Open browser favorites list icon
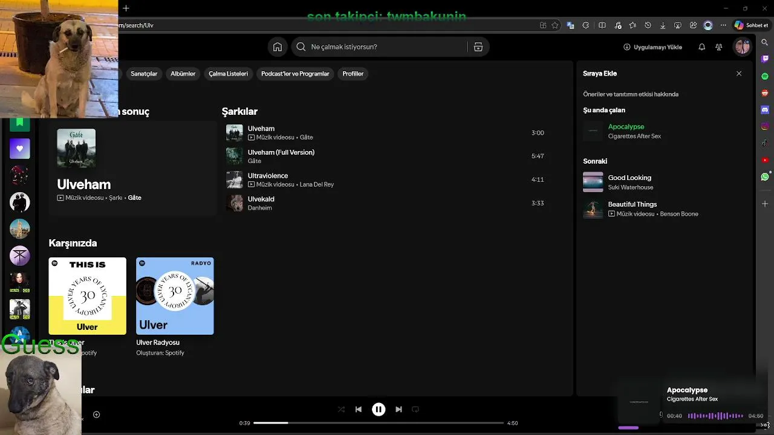The width and height of the screenshot is (774, 435). click(x=633, y=25)
